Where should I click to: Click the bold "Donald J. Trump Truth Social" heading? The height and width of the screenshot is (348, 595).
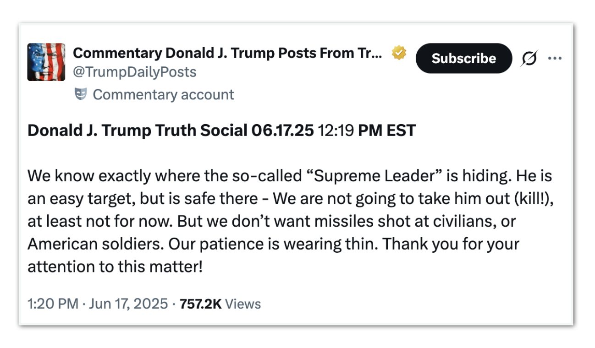click(x=137, y=131)
